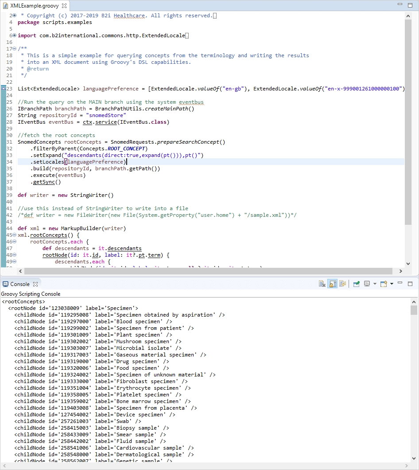Click the Display Selected Console icon
Screen dimensions: 419x470
[367, 284]
